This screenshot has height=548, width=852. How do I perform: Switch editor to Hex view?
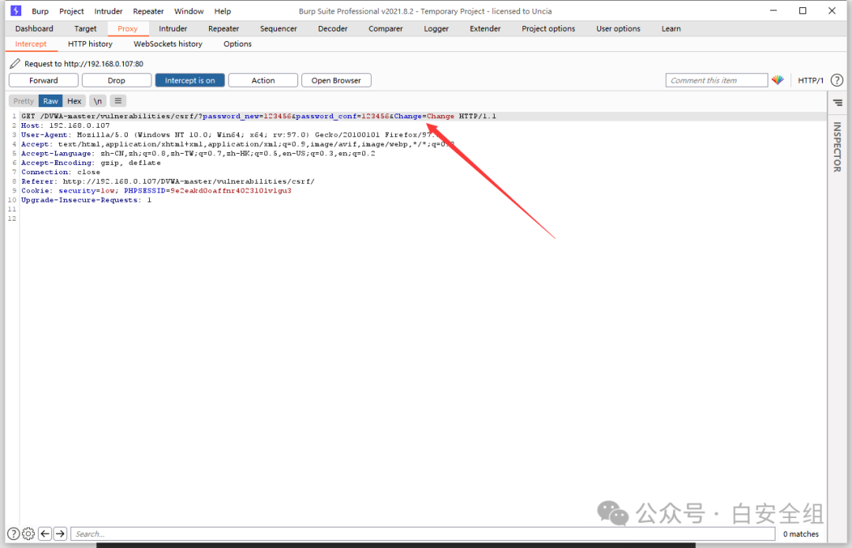74,101
